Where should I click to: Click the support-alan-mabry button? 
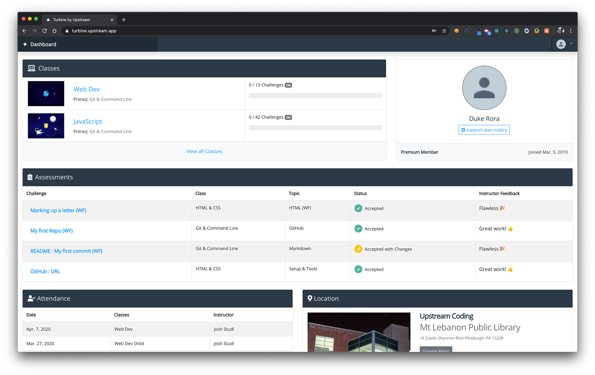tap(484, 130)
